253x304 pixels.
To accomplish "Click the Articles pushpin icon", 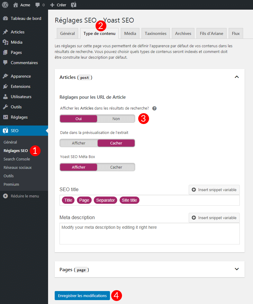I will (x=5, y=32).
